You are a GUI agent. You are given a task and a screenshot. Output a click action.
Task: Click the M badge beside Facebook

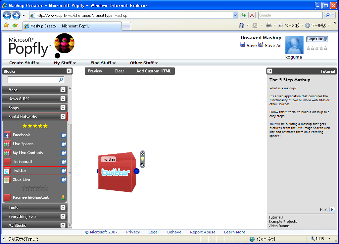click(x=63, y=135)
